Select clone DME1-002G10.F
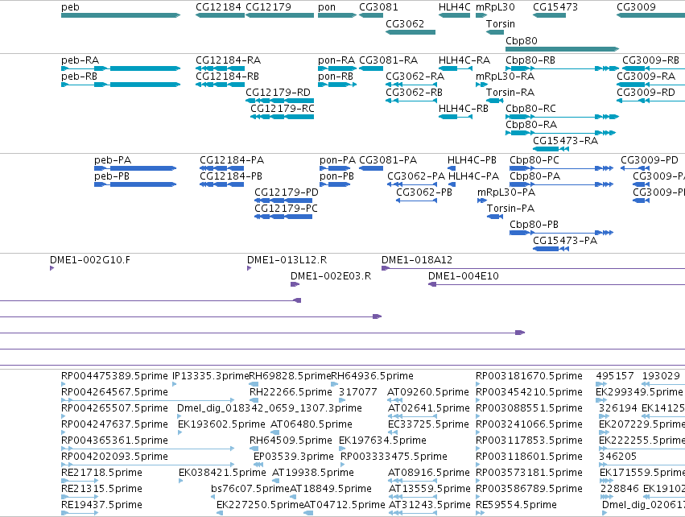Viewport: 685px width, 517px height. coord(90,260)
